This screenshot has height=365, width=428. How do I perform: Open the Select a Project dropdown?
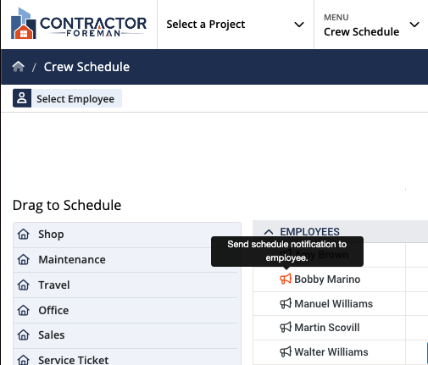(236, 25)
